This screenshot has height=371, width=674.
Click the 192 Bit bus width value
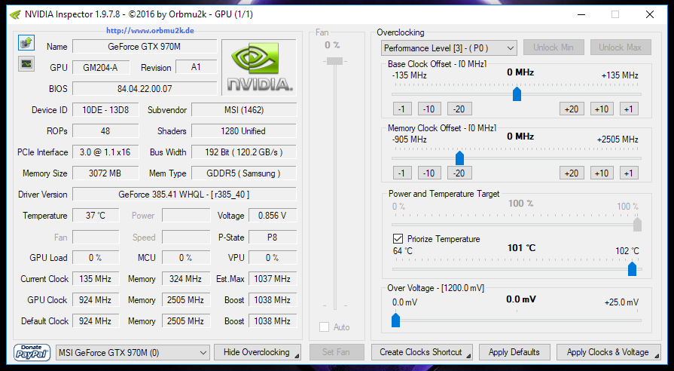tap(244, 152)
